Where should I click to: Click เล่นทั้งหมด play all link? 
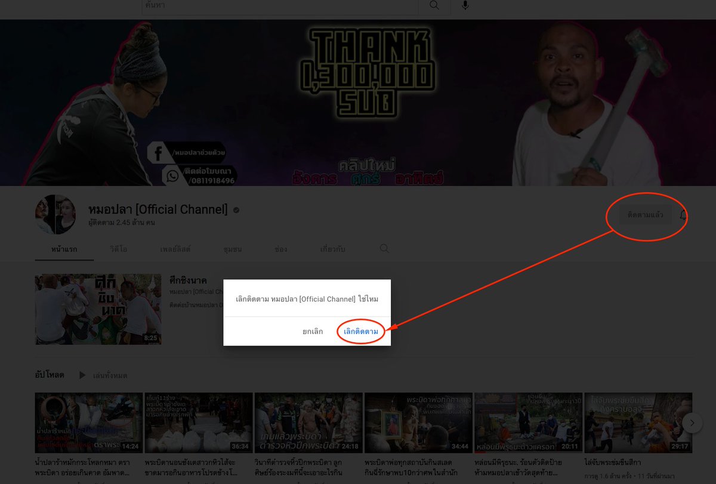[x=110, y=375]
